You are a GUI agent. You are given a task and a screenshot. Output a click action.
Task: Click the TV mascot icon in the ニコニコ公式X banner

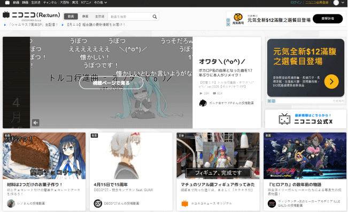click(x=284, y=119)
